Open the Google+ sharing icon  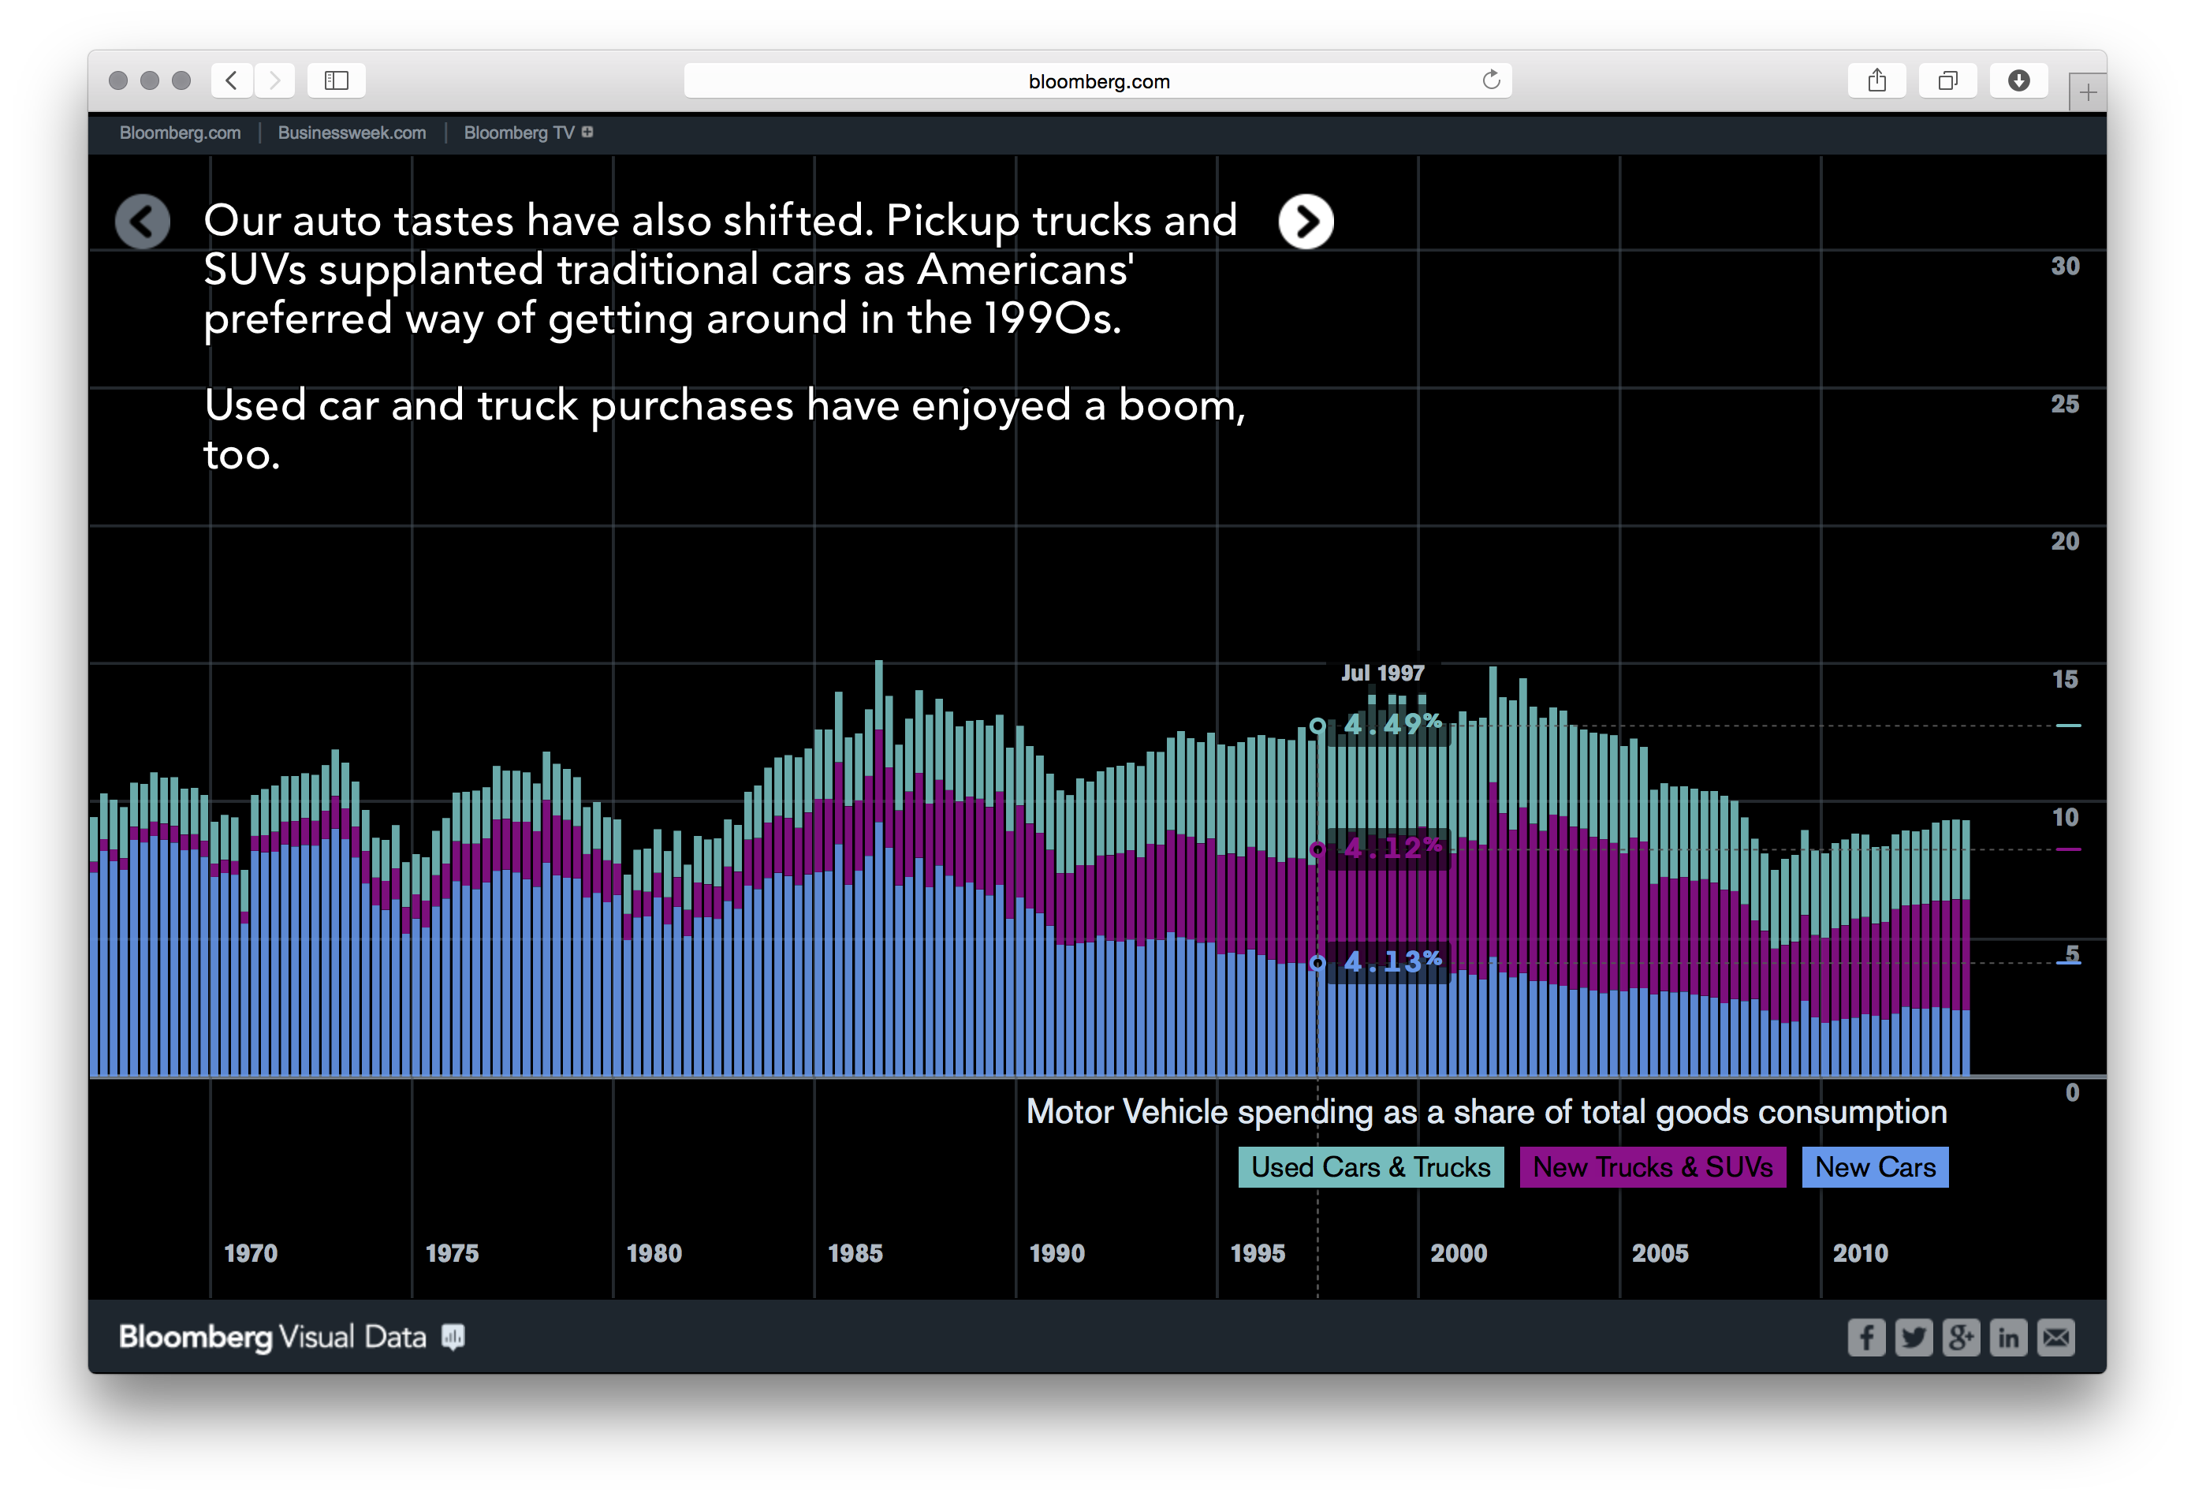[1961, 1337]
